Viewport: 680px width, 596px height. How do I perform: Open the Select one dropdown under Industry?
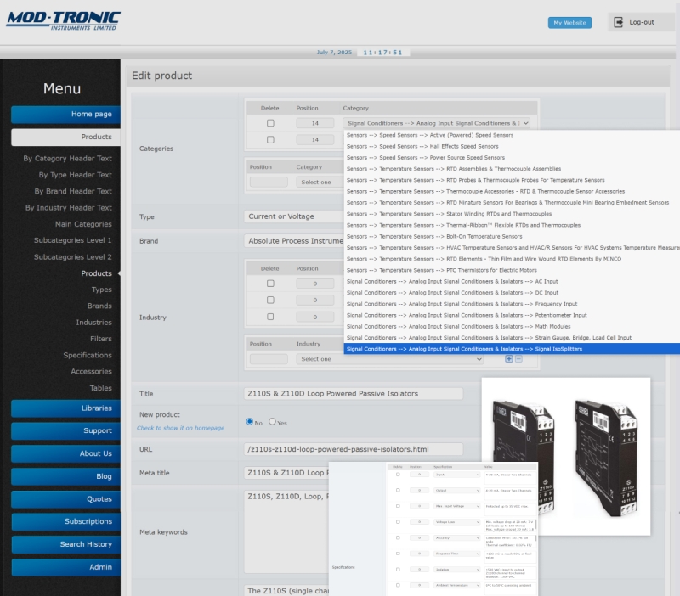tap(389, 358)
